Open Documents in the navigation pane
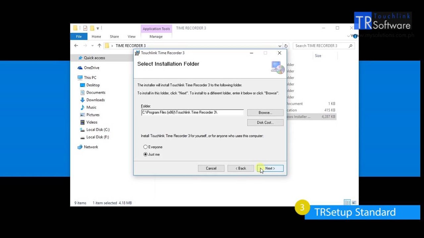Image resolution: width=424 pixels, height=238 pixels. click(x=96, y=93)
